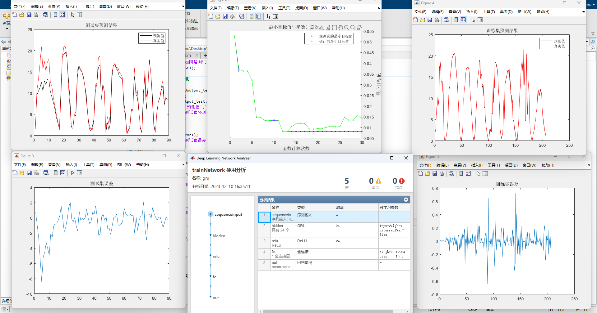Collapse the 分析结果 panel using its chevron
597x313 pixels.
tap(406, 200)
